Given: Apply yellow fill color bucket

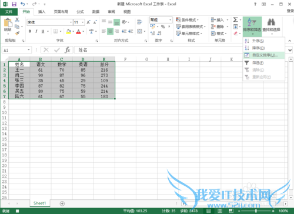Looking at the screenshot, I should [68, 31].
